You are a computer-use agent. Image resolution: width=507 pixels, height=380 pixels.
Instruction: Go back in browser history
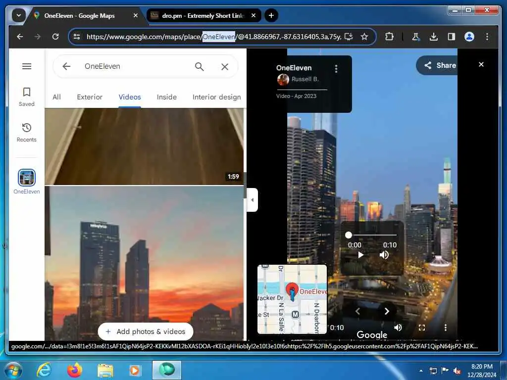pos(20,37)
